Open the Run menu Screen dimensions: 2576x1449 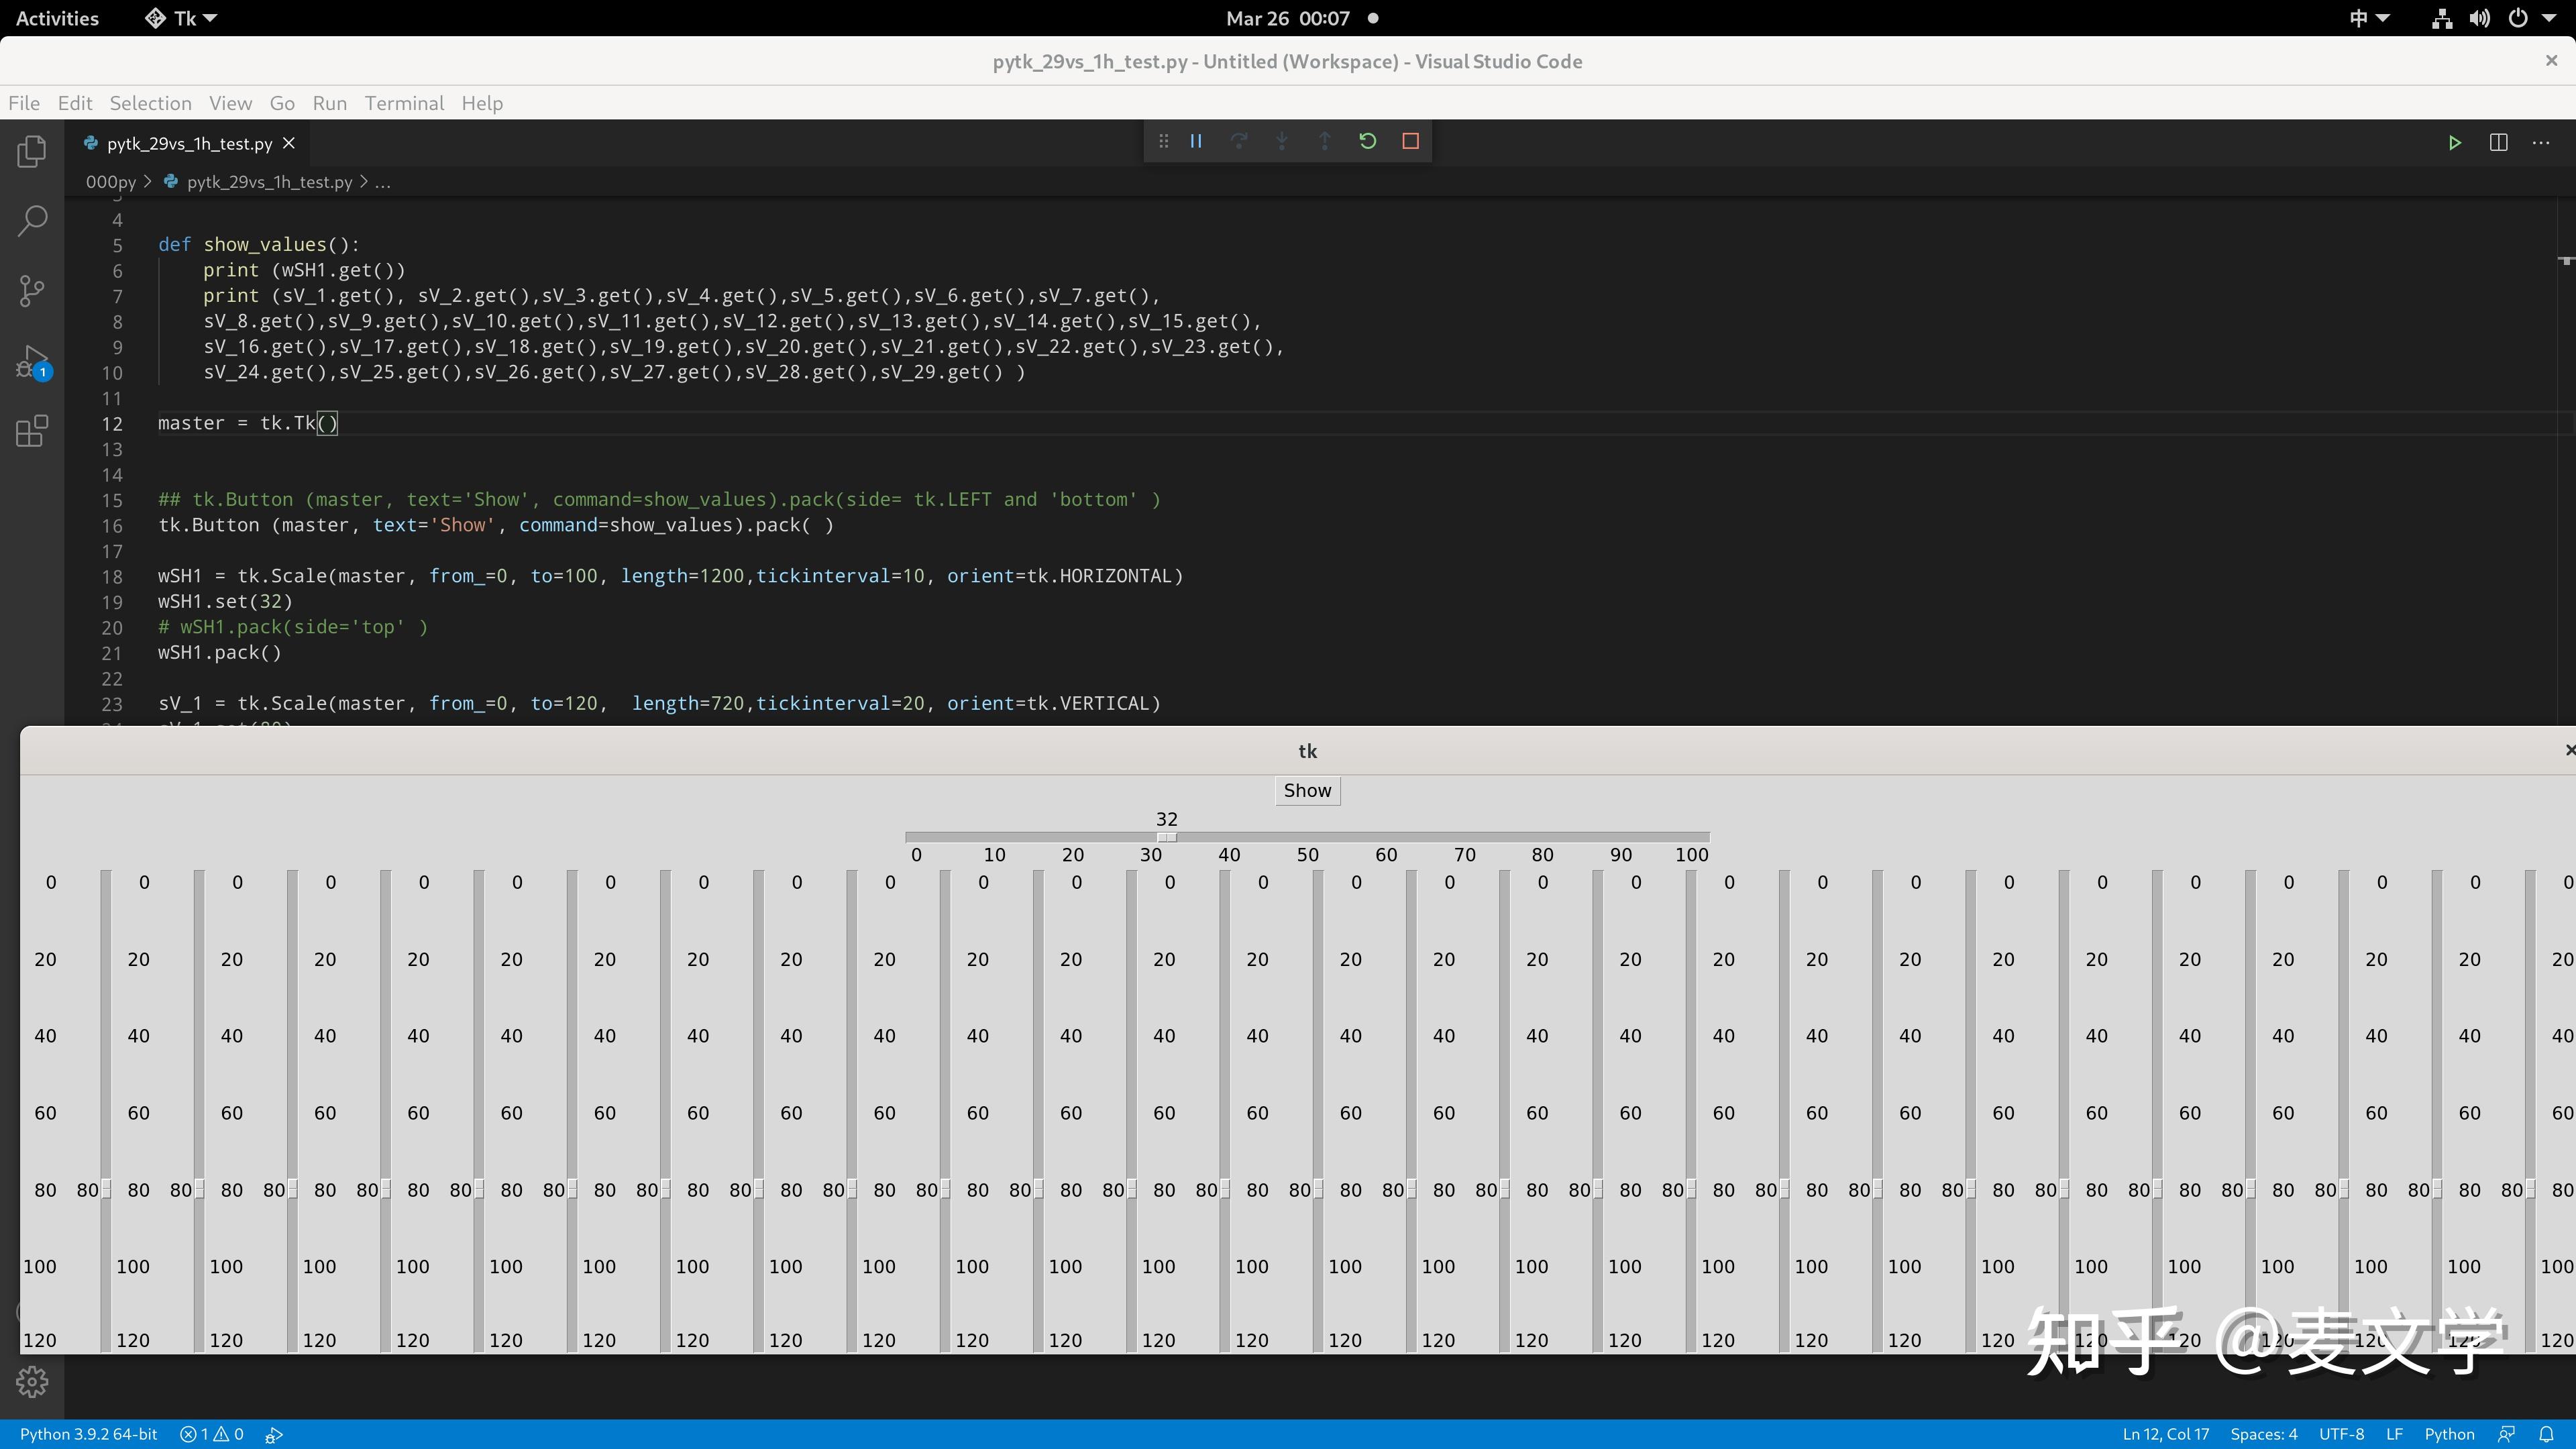(x=329, y=103)
